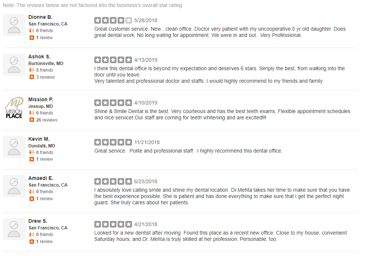
Task: Click the friends icon under Kevin M.
Action: [x=32, y=152]
